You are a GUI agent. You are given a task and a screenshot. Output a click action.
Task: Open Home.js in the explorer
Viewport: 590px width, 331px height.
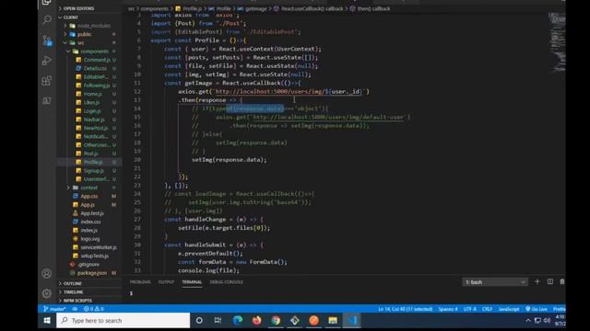click(x=92, y=94)
